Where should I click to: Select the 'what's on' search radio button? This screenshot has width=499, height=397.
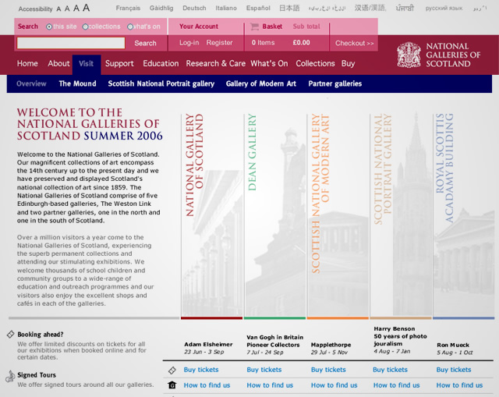pos(130,27)
